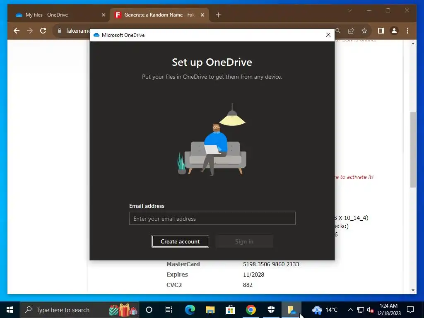Open a new Chrome tab

(218, 15)
